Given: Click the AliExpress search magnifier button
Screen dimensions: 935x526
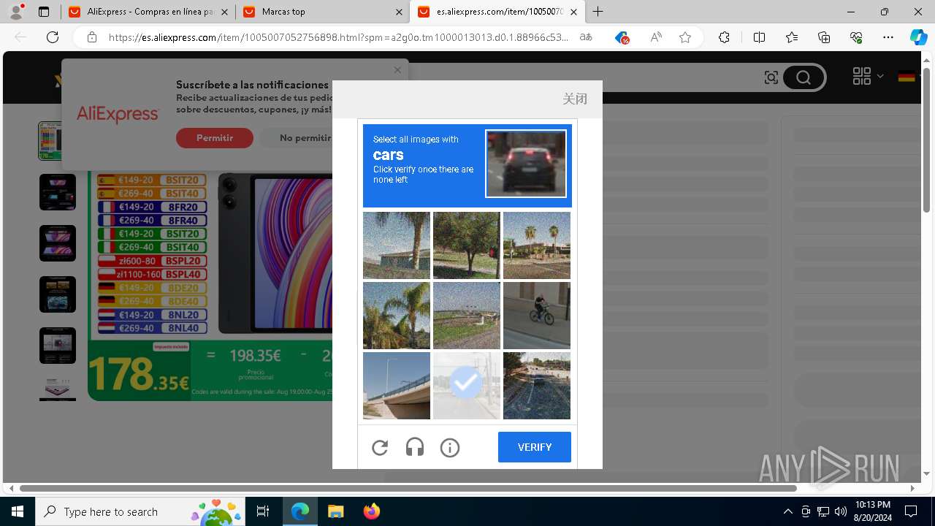Looking at the screenshot, I should pyautogui.click(x=804, y=77).
